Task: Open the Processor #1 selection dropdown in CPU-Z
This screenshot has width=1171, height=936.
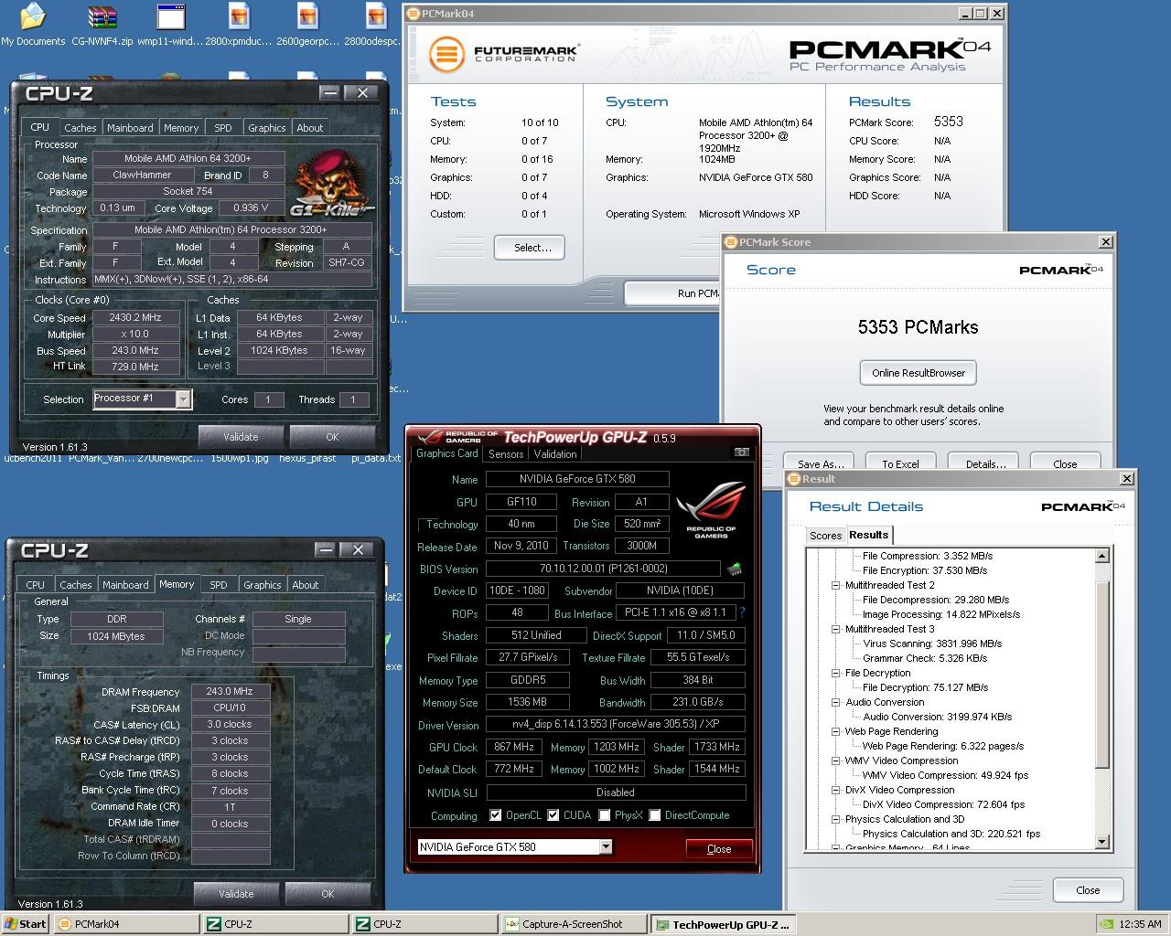Action: (183, 399)
